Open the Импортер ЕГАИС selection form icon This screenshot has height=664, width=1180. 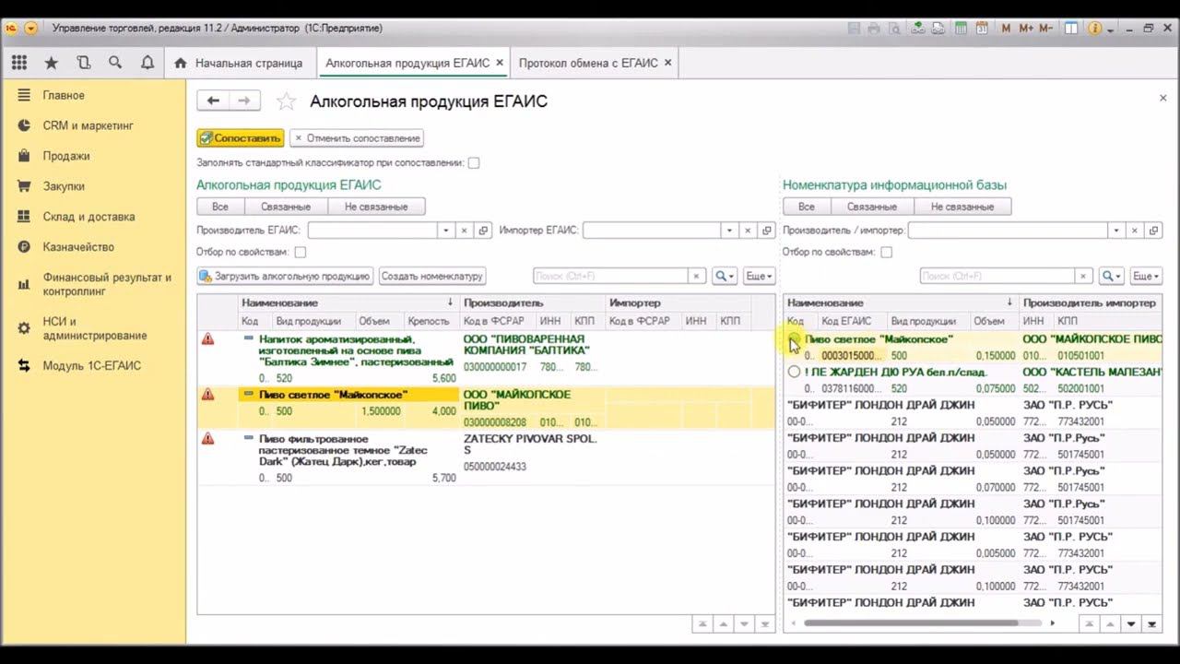(x=766, y=231)
